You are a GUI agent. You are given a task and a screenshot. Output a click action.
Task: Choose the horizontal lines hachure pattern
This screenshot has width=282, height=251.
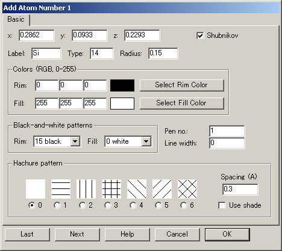coord(61,189)
